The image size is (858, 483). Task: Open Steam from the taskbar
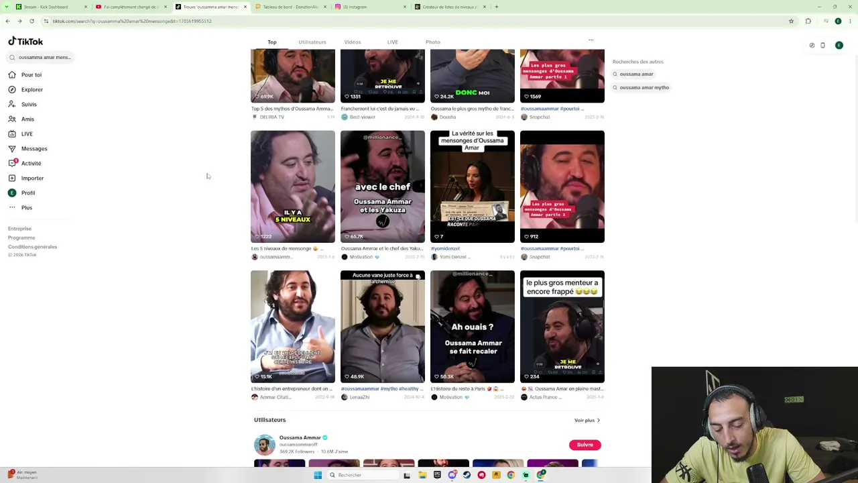point(467,475)
